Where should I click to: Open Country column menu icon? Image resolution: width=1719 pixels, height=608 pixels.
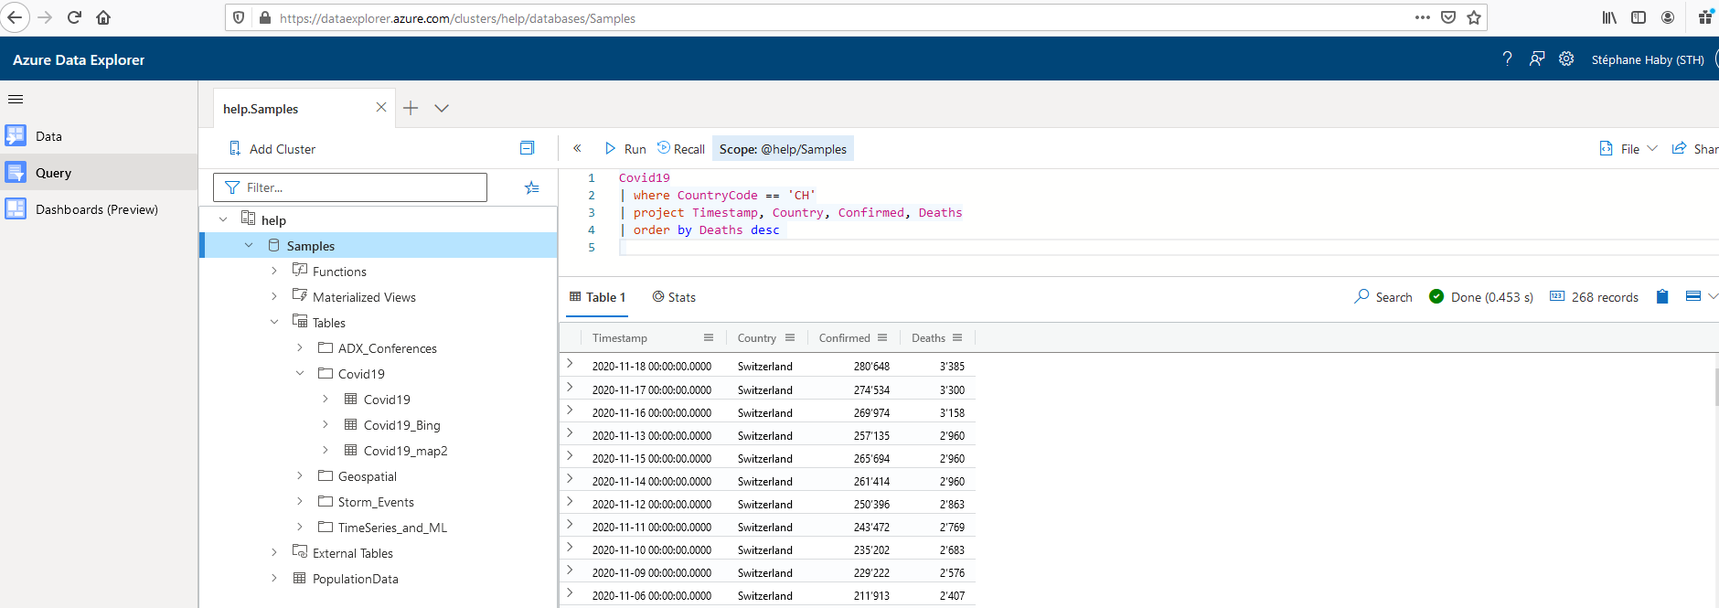point(790,337)
